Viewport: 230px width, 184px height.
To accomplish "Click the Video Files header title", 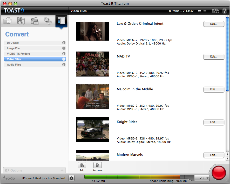I will pyautogui.click(x=78, y=11).
